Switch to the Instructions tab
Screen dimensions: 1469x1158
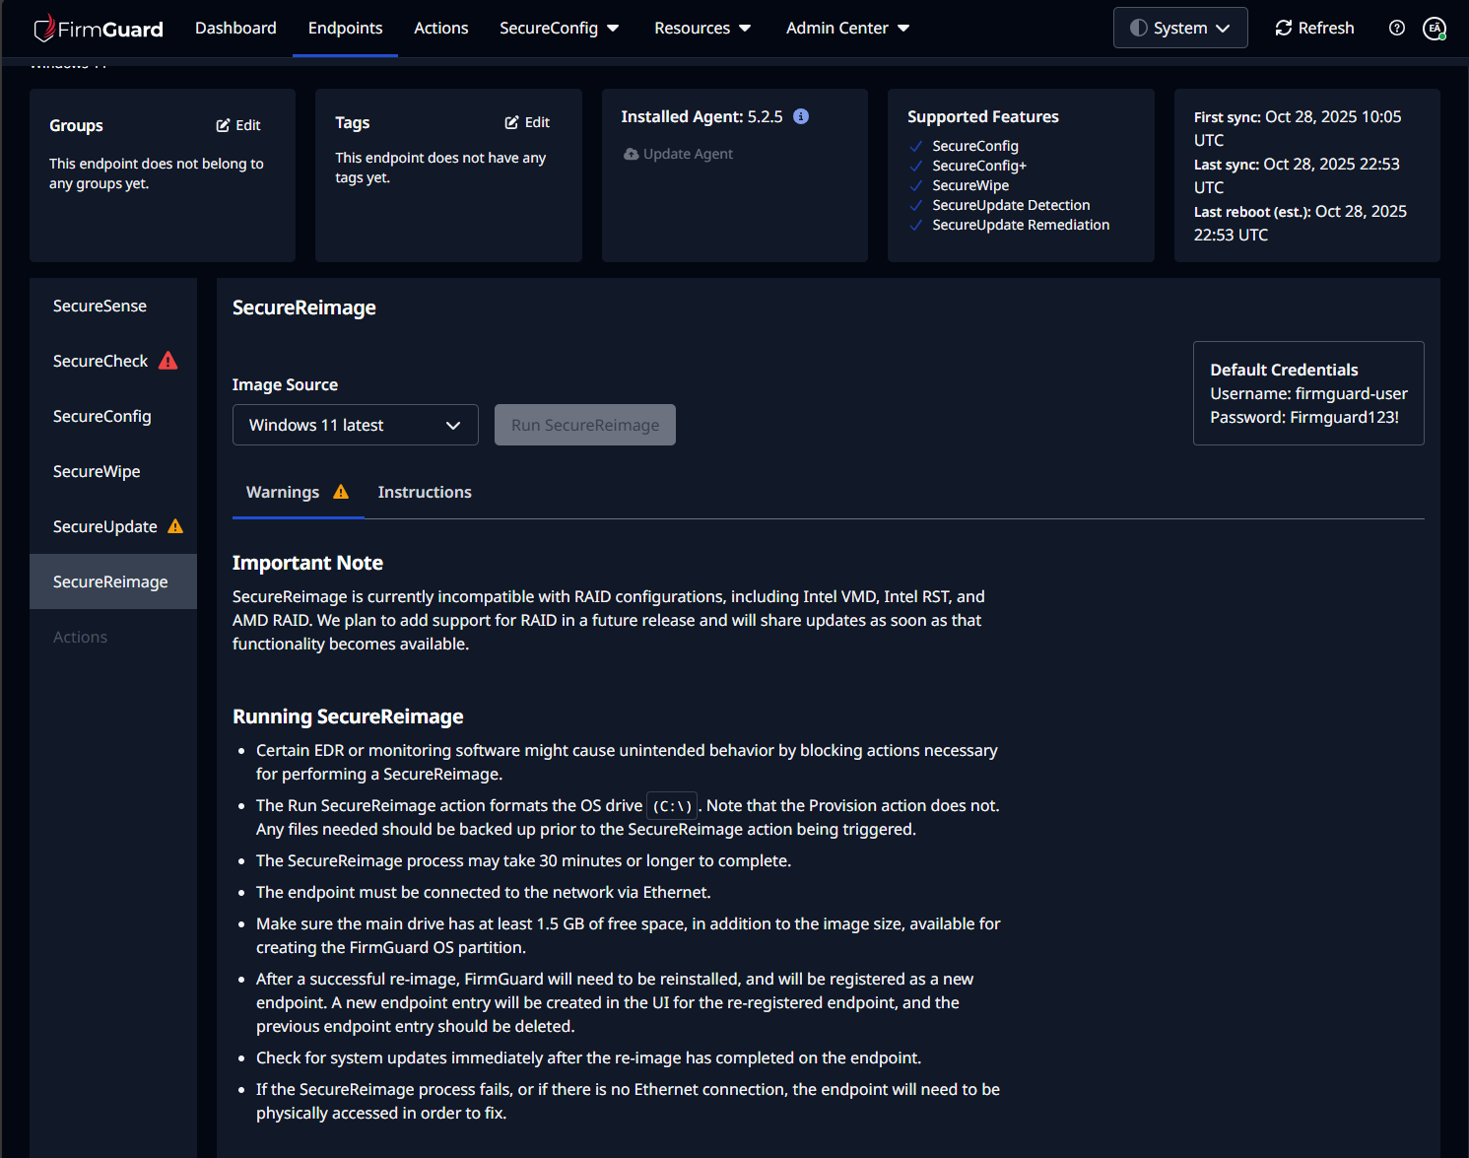(x=425, y=492)
